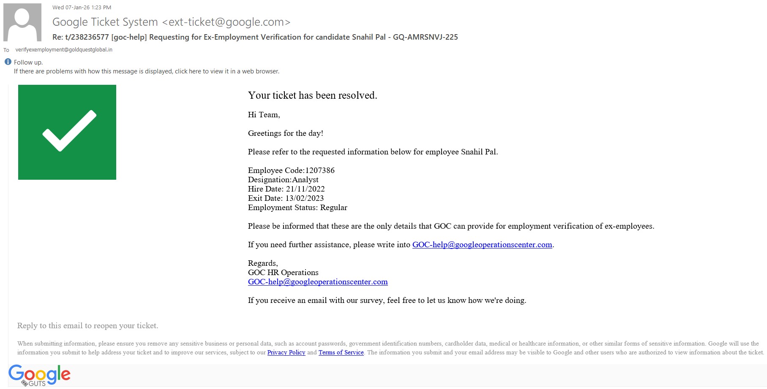This screenshot has width=767, height=389.
Task: Click the green checkmark image
Action: pos(67,132)
